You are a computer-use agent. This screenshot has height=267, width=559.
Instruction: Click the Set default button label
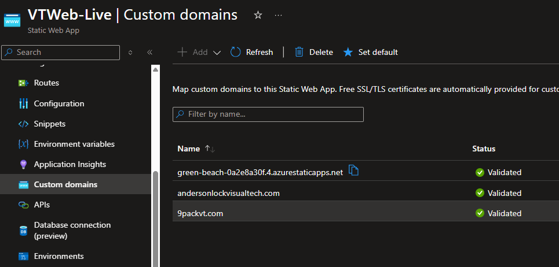click(x=378, y=52)
